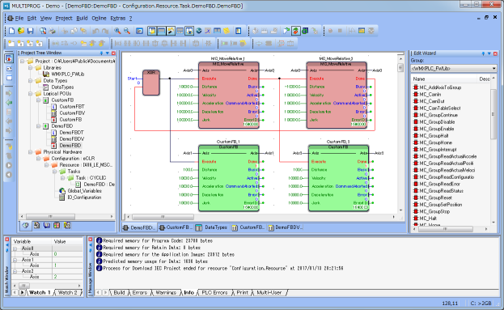504x310 pixels.
Task: Pin the Project Tree Window
Action: pos(102,53)
